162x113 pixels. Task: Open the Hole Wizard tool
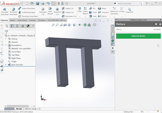[x=50, y=11]
